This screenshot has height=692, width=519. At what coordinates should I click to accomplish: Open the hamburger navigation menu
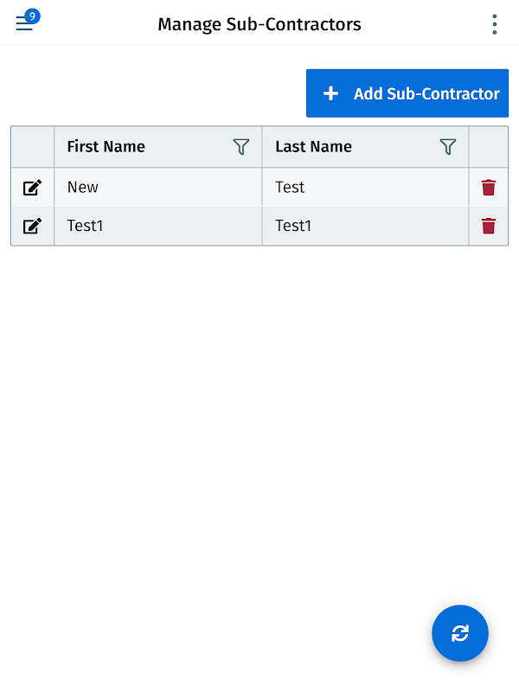tap(23, 24)
